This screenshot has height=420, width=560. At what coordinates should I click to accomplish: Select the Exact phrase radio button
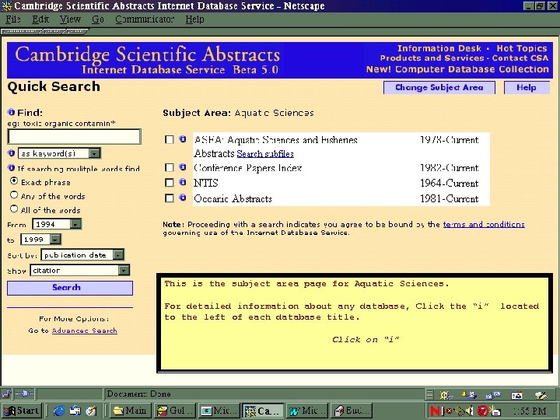click(14, 181)
